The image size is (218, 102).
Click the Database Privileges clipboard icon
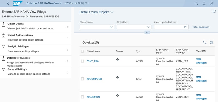(x=4, y=59)
